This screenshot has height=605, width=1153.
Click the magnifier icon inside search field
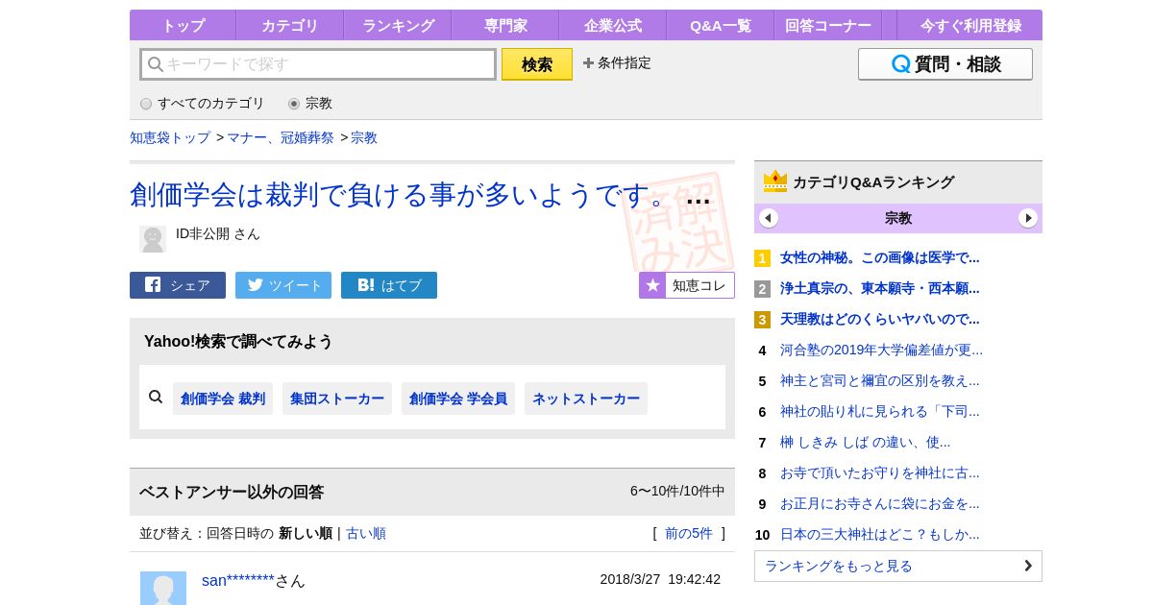(x=155, y=64)
